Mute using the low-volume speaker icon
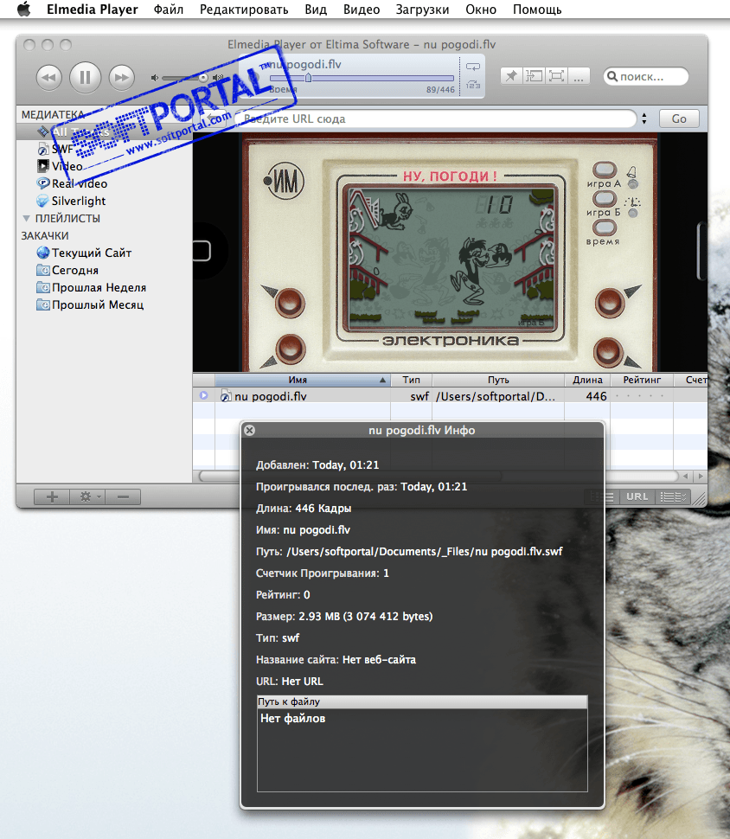The width and height of the screenshot is (730, 839). point(155,78)
